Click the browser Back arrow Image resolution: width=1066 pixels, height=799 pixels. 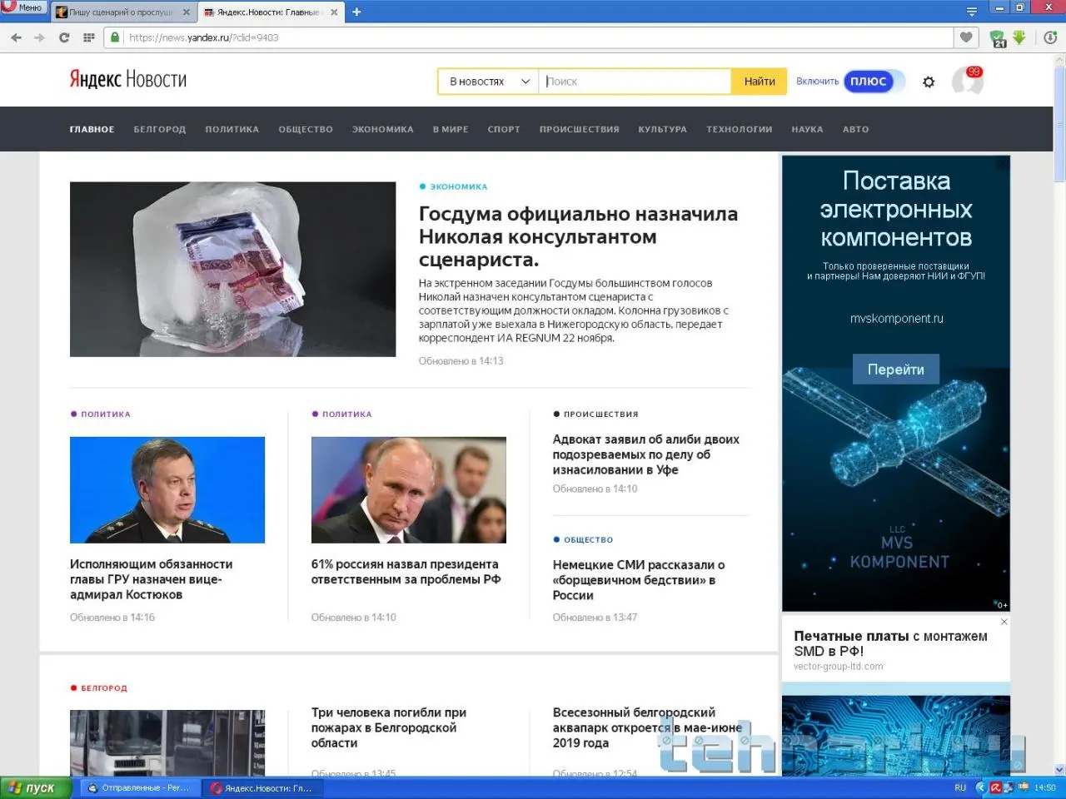pos(16,37)
